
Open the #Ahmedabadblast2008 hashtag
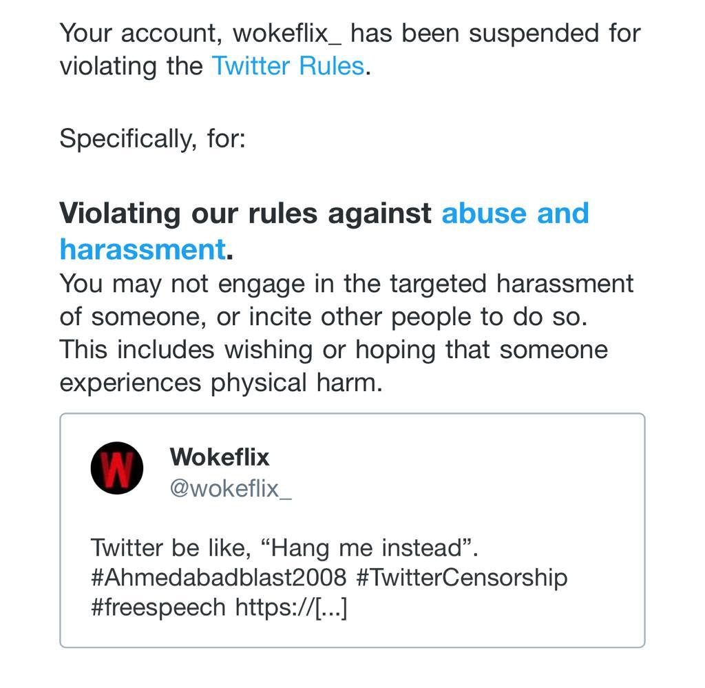tap(218, 576)
